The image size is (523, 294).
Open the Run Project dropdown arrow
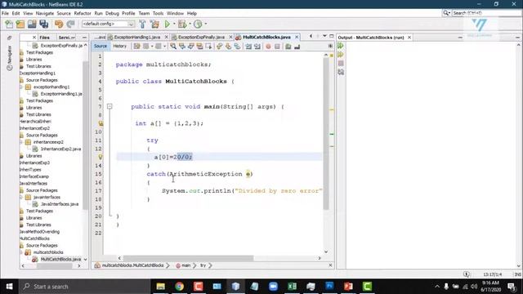(x=174, y=24)
